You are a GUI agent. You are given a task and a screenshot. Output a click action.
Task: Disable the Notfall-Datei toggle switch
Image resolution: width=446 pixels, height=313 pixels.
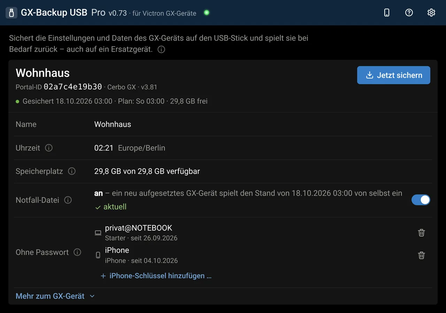pyautogui.click(x=421, y=200)
